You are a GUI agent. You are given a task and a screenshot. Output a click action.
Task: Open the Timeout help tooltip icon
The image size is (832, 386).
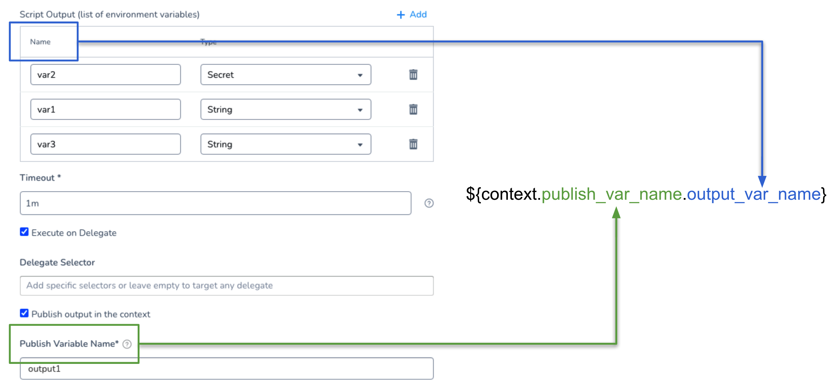(429, 203)
